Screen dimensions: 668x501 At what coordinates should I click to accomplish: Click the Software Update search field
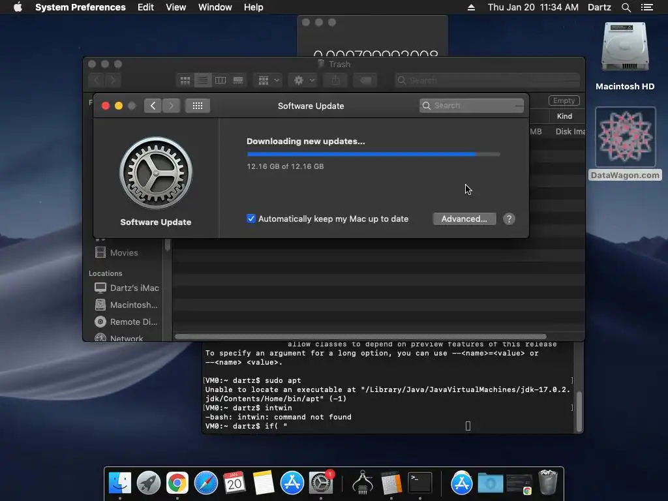pyautogui.click(x=472, y=106)
